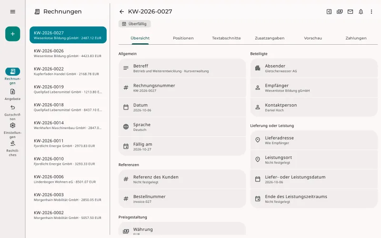The height and width of the screenshot is (238, 381).
Task: Open the hamburger navigation menu
Action: point(13,11)
